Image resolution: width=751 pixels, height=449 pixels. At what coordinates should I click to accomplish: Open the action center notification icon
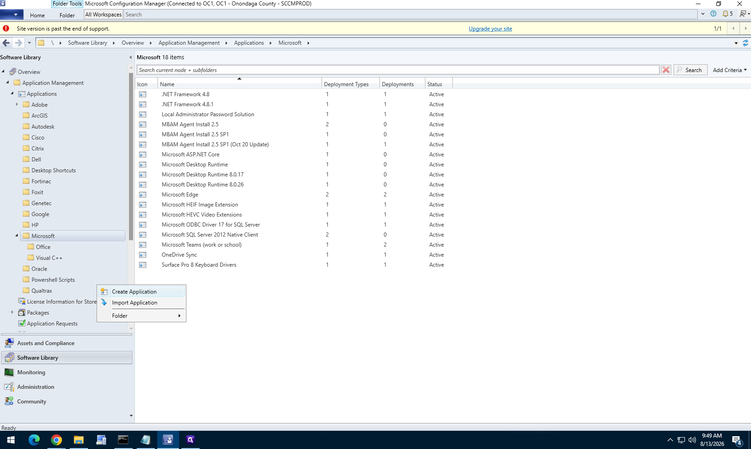(x=737, y=440)
